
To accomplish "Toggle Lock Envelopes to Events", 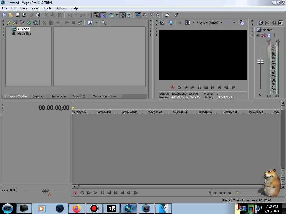I will pos(122,15).
